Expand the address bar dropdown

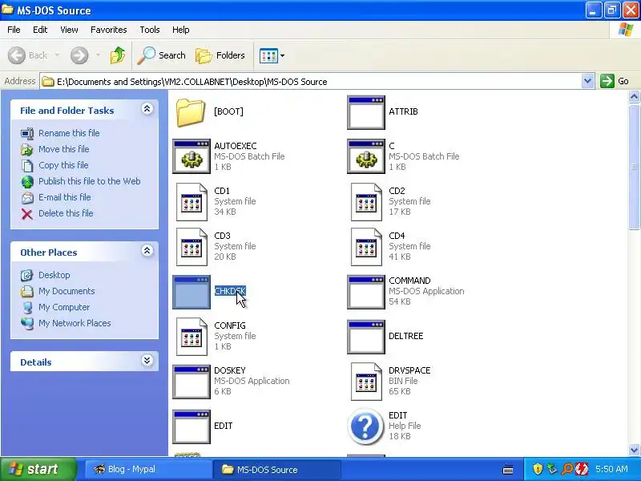pyautogui.click(x=587, y=82)
